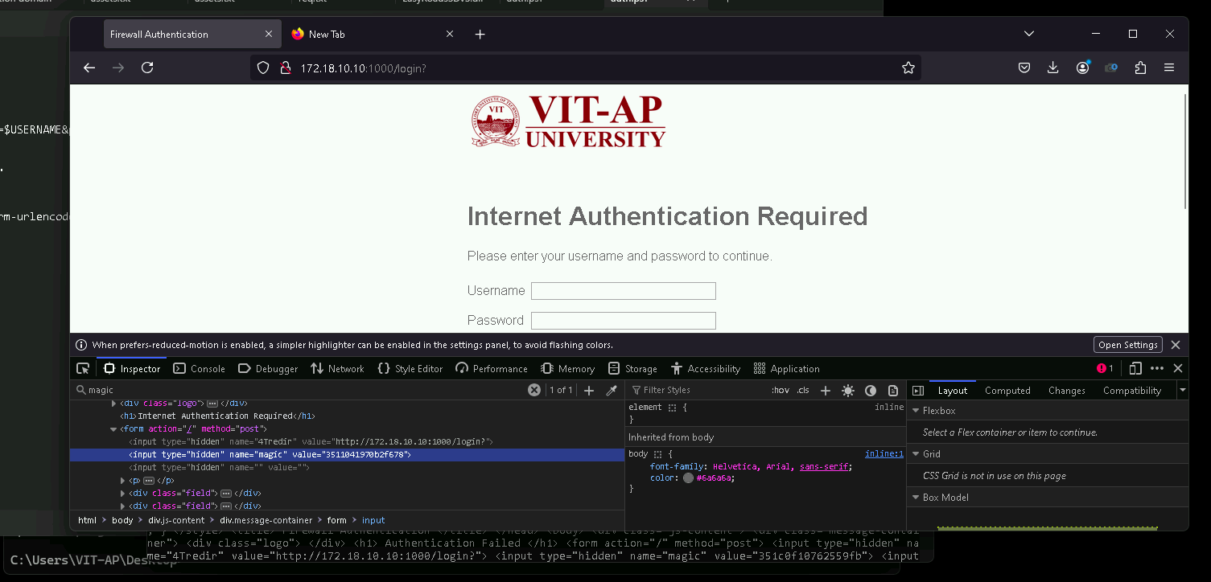Image resolution: width=1211 pixels, height=582 pixels.
Task: Collapse the form element node
Action: click(x=113, y=429)
